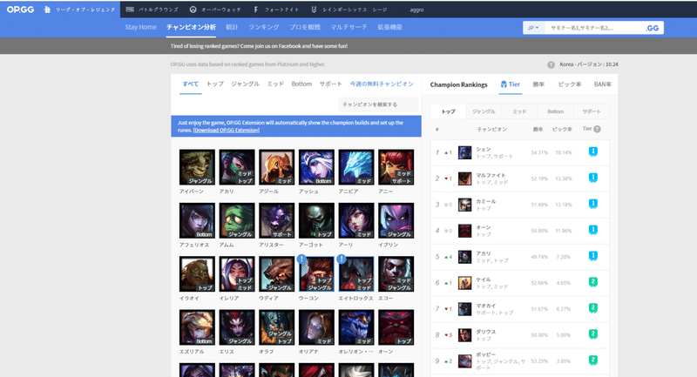
Task: Select the アッシュ champion portrait
Action: point(316,167)
